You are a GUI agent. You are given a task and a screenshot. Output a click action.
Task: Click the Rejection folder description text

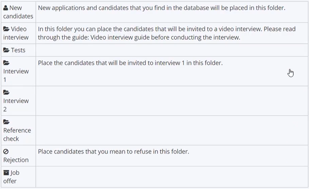[x=113, y=152]
